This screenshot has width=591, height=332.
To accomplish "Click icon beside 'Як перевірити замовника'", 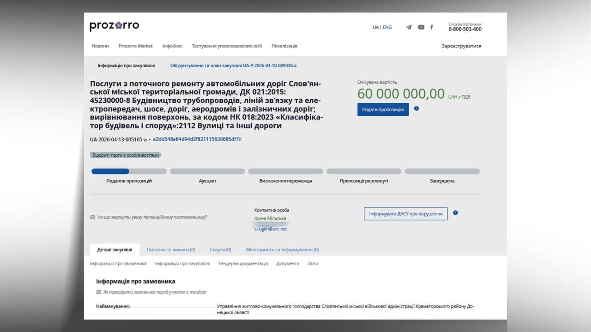I will [x=98, y=292].
